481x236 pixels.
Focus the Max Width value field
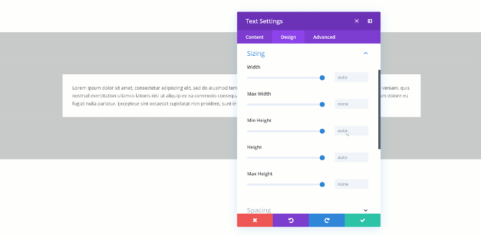point(351,104)
